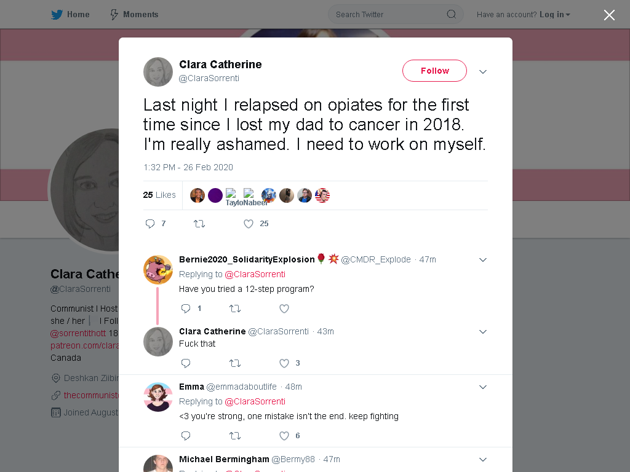This screenshot has height=472, width=630.
Task: Open the dropdown chevron next to Follow
Action: click(483, 71)
